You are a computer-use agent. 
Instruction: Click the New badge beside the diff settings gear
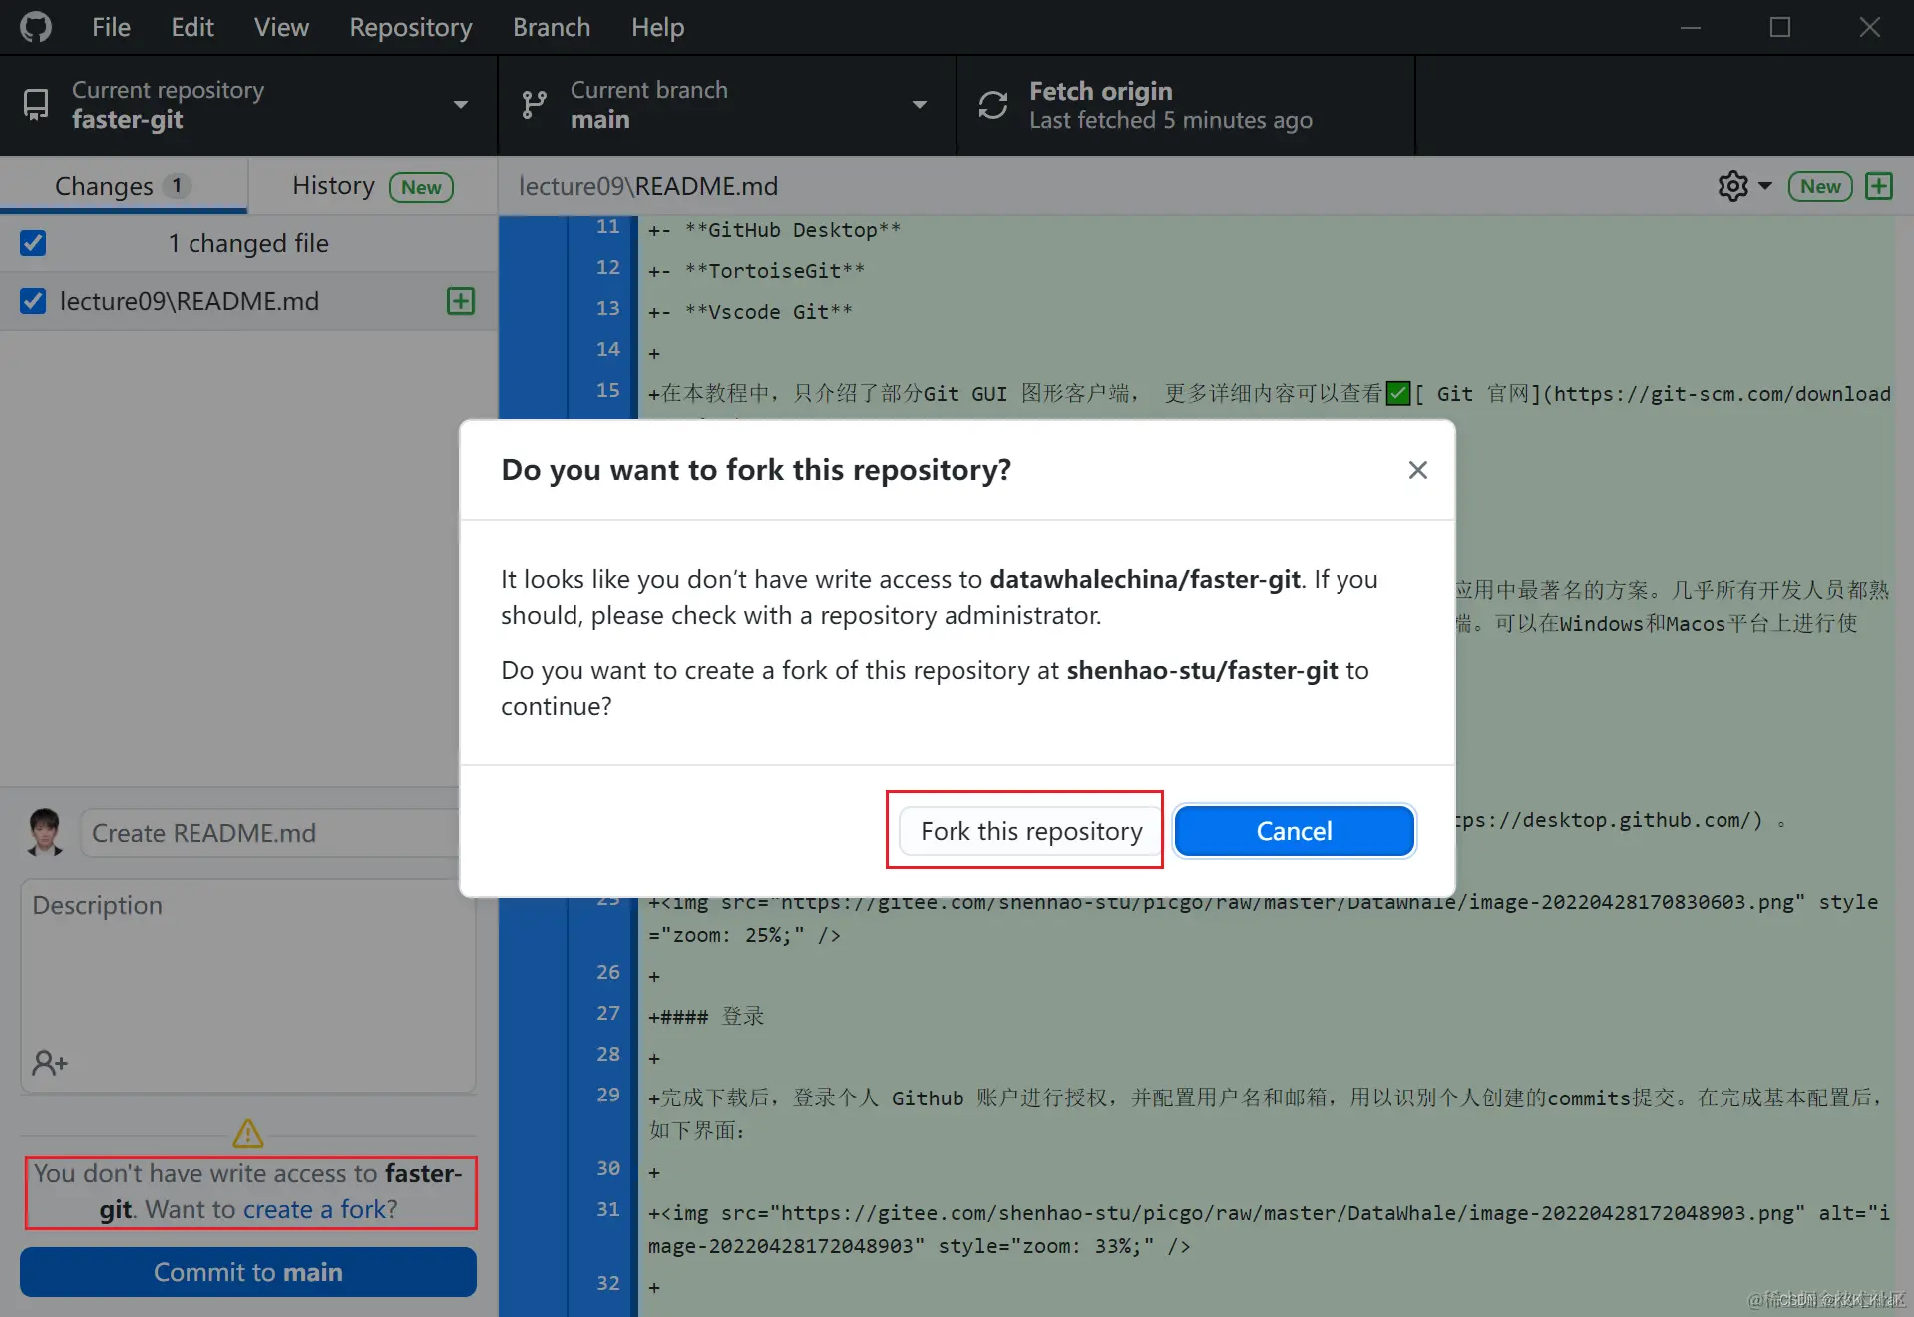[1820, 186]
